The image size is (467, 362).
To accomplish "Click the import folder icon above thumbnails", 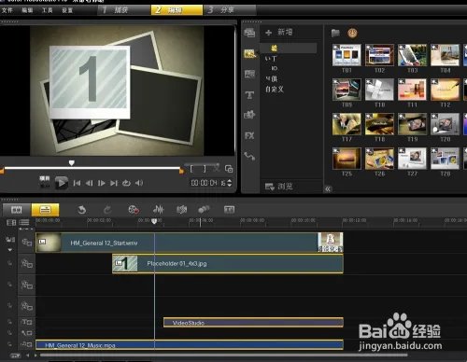I will click(335, 33).
